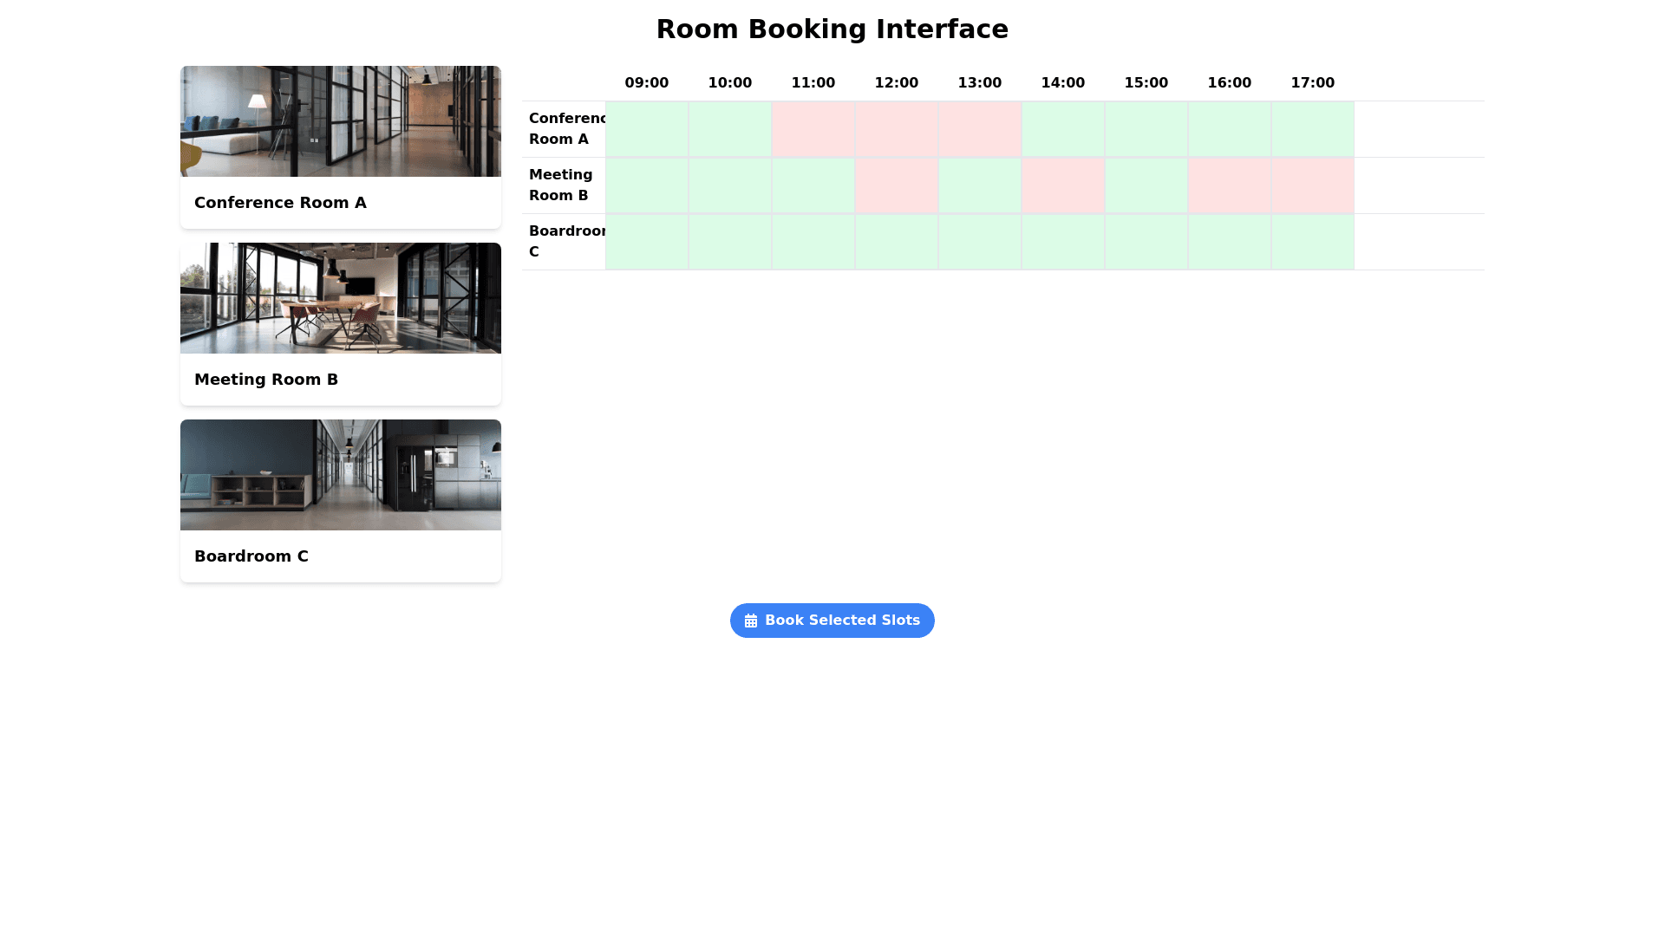
Task: Open Conference Room A photo thumbnail
Action: pos(341,121)
